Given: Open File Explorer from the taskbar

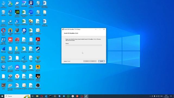Looking at the screenshot, I should (x=37, y=96).
